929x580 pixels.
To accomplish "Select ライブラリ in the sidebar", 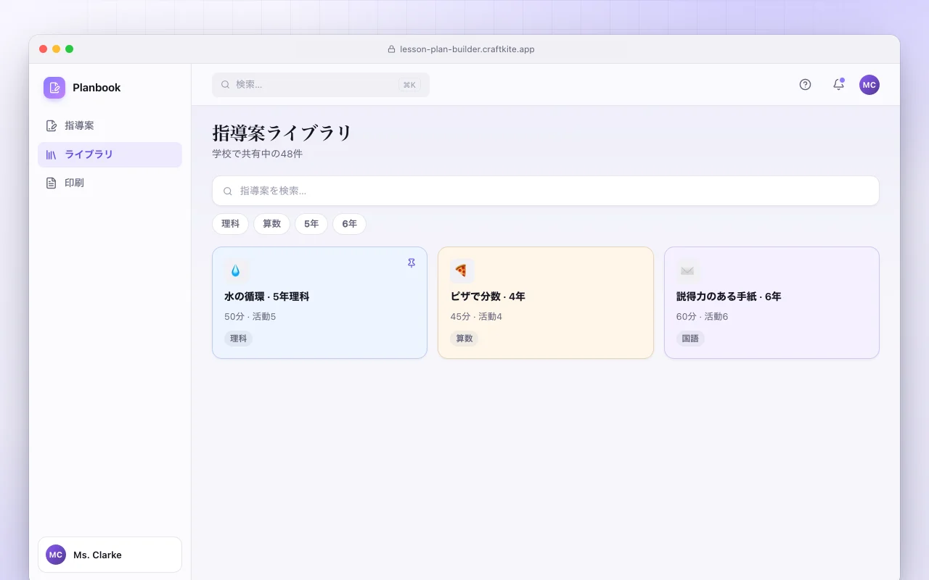I will (110, 154).
